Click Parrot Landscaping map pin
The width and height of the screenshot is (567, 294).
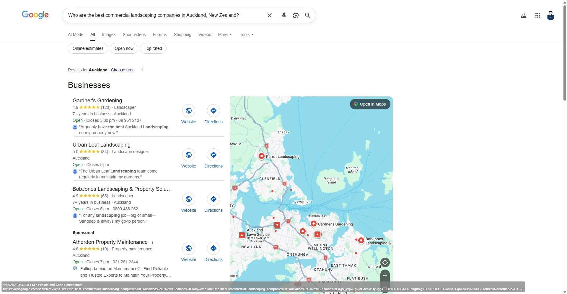(261, 156)
